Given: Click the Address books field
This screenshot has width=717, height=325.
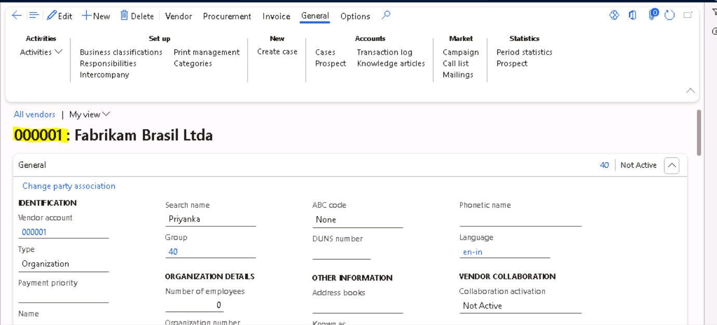Looking at the screenshot, I should click(357, 307).
